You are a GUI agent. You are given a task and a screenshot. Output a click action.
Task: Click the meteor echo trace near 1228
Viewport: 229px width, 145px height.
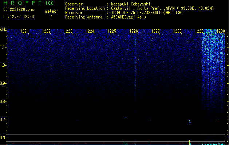coord(190,121)
